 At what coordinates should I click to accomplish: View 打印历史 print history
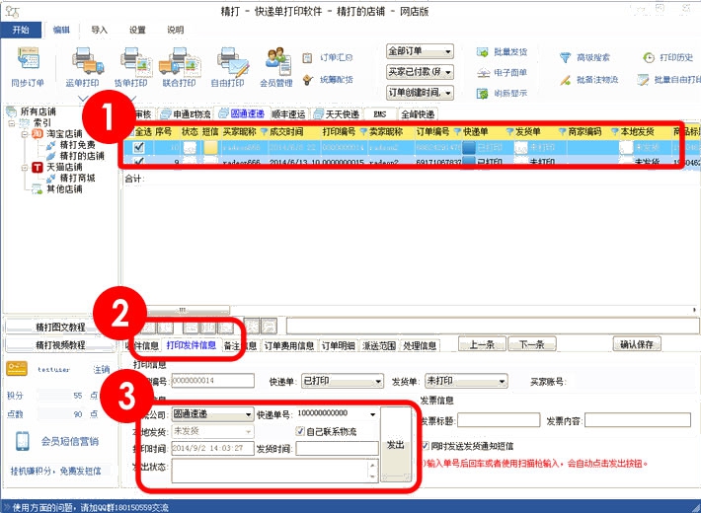coord(667,57)
